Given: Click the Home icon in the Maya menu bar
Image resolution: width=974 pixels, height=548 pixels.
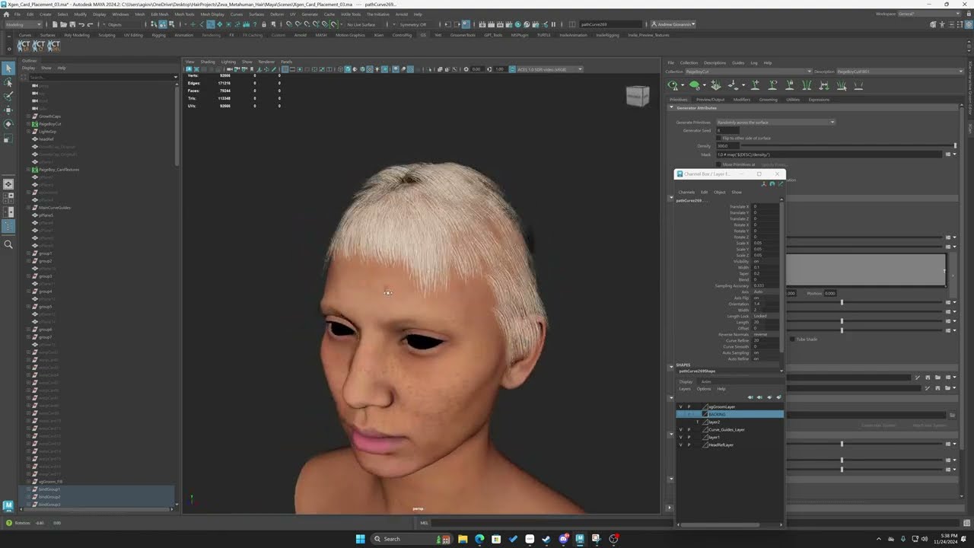Looking at the screenshot, I should pyautogui.click(x=8, y=14).
